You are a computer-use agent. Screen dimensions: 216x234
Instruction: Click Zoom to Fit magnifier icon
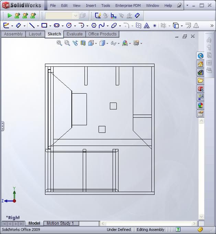click(x=59, y=43)
